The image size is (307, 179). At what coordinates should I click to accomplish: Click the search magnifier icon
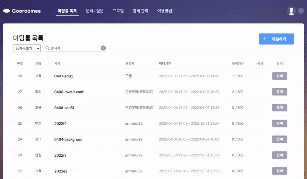47,48
